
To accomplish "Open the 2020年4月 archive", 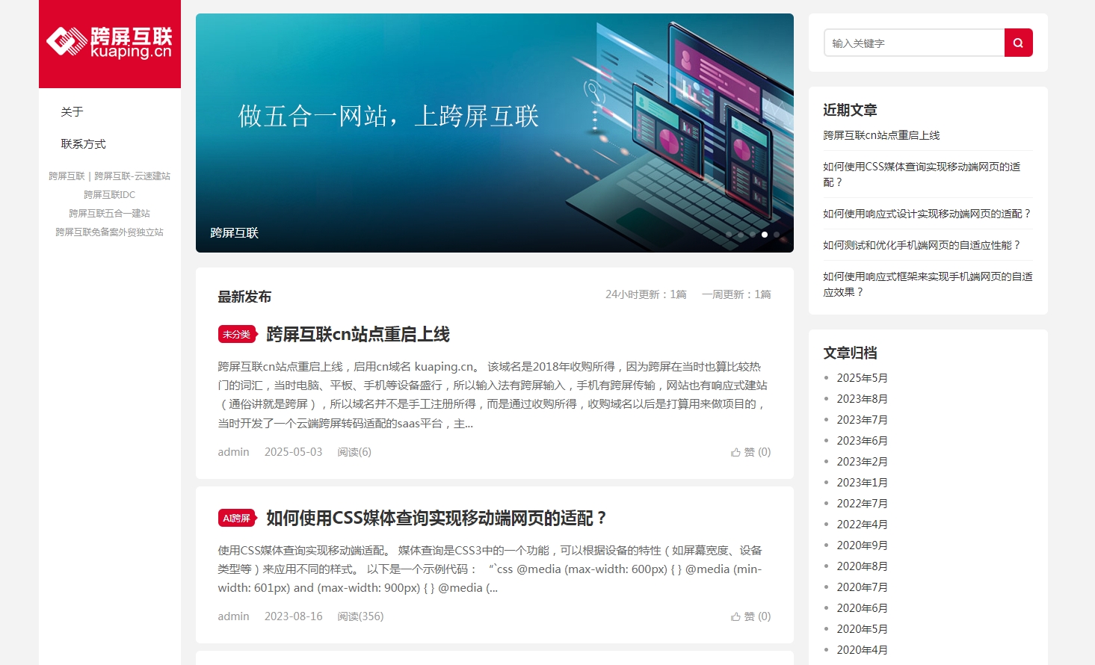I will [862, 650].
